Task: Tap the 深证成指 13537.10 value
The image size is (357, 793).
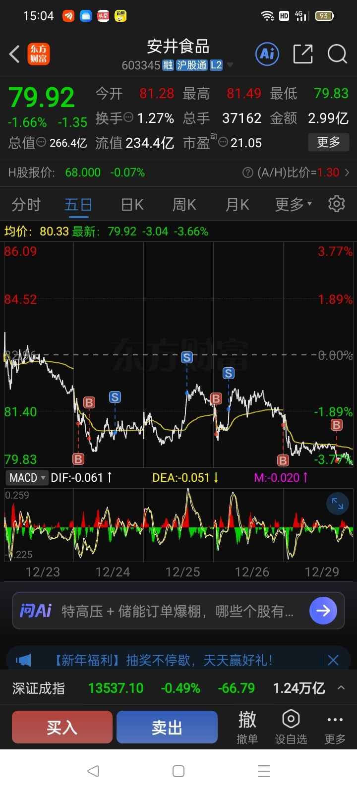Action: click(116, 688)
